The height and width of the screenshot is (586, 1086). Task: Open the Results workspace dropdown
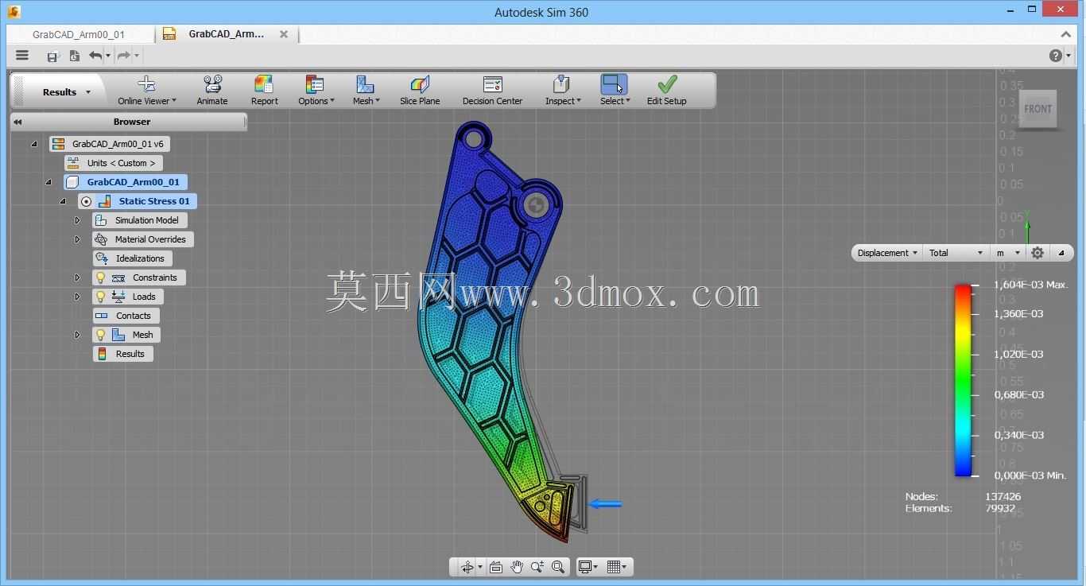(x=67, y=92)
